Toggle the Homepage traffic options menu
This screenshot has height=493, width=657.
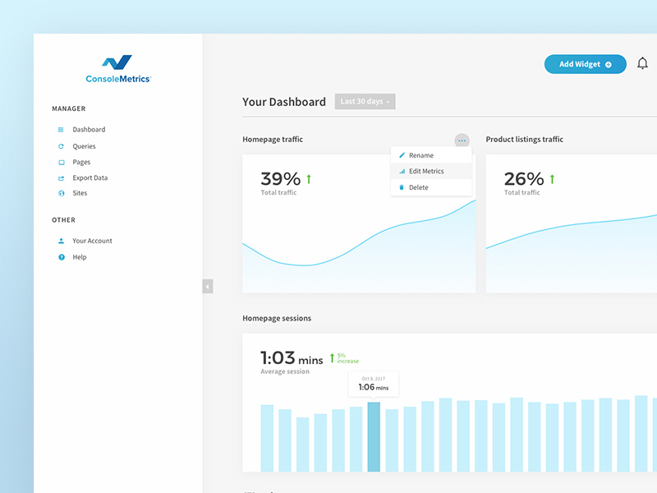pyautogui.click(x=462, y=141)
